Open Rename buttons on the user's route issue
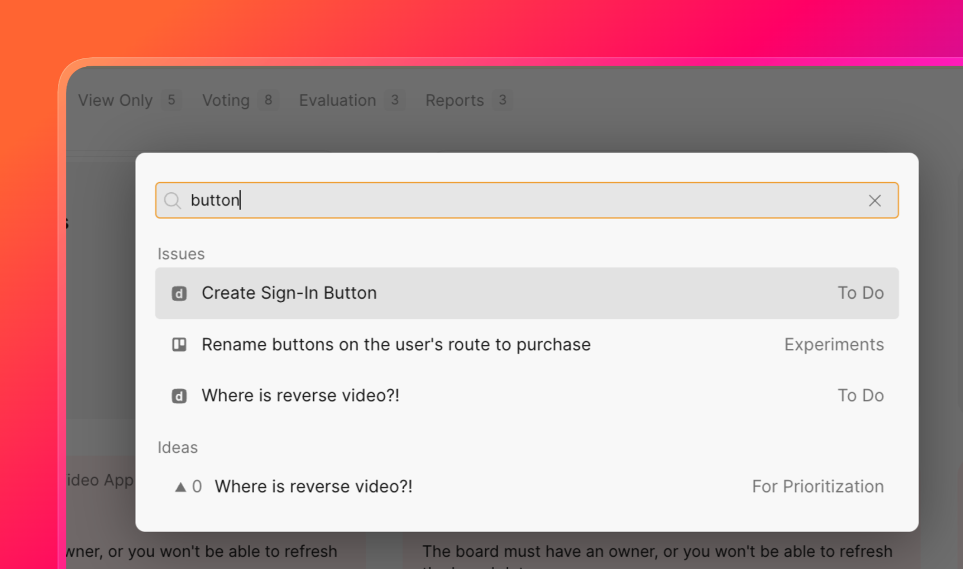 click(x=527, y=344)
